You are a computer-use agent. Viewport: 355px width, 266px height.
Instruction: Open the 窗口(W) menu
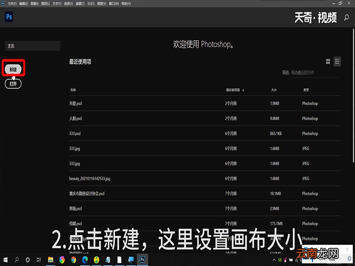click(x=114, y=4)
